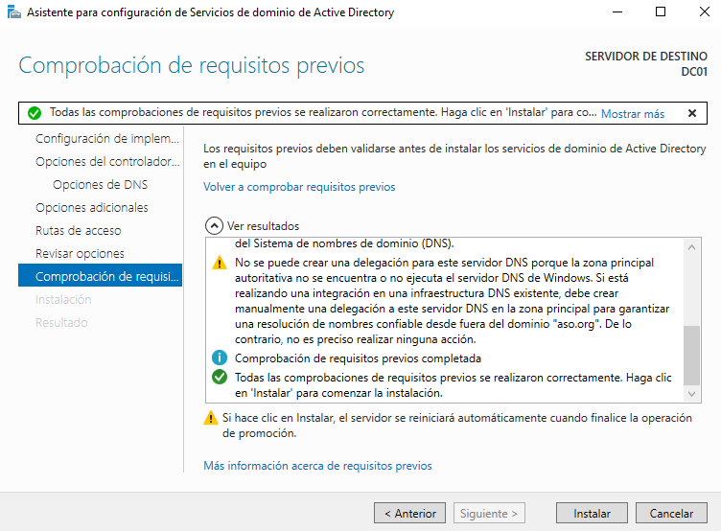Expand notification with Mostrar más
Viewport: 721px width, 531px height.
tap(632, 113)
